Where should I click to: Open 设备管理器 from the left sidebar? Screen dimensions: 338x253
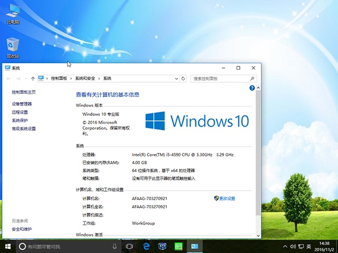[x=22, y=104]
